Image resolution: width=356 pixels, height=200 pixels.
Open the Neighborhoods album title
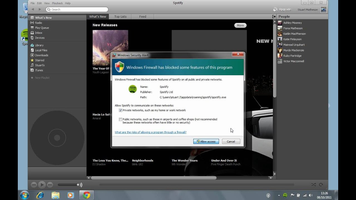point(142,161)
